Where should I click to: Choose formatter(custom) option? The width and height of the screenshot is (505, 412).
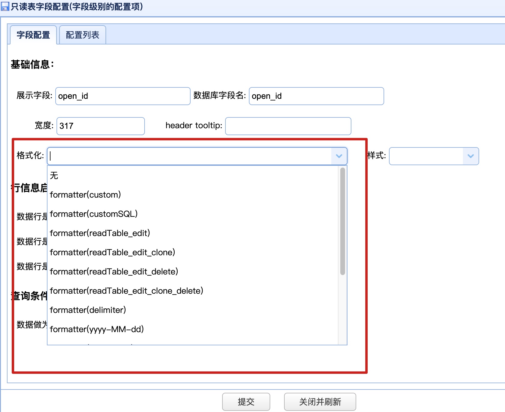click(193, 195)
